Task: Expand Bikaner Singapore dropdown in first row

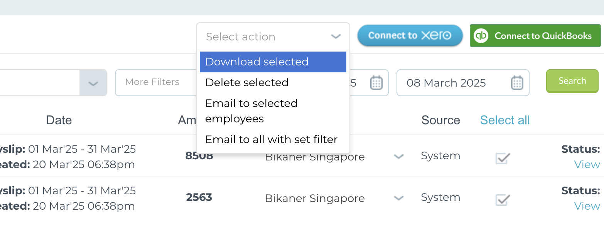Action: (x=398, y=157)
